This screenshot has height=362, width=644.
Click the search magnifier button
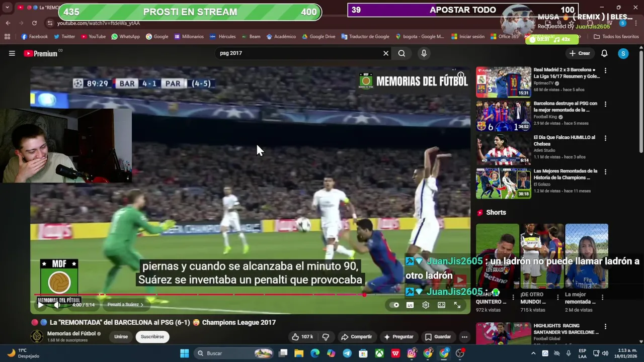401,53
